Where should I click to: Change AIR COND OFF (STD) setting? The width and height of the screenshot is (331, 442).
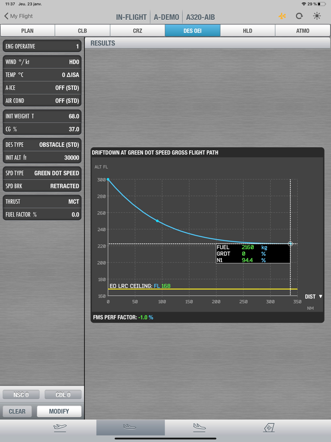coord(42,101)
